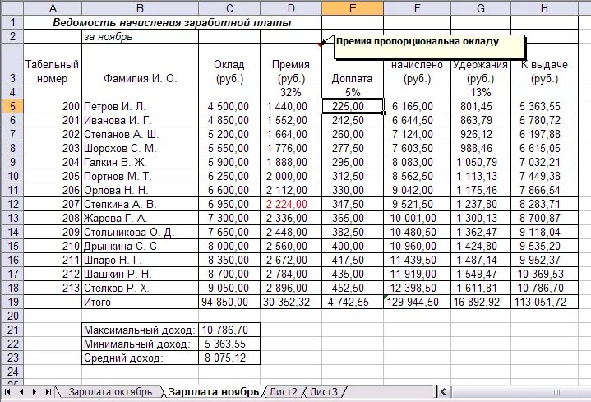Select column A header
Viewport: 591px width, 402px height.
pos(53,8)
